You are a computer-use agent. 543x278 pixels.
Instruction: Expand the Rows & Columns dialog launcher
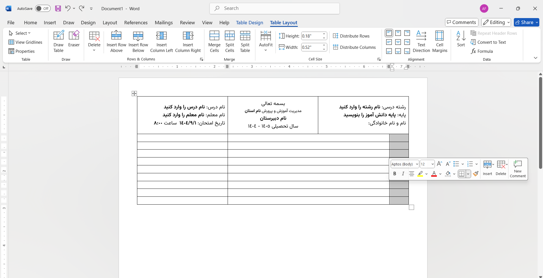click(202, 59)
